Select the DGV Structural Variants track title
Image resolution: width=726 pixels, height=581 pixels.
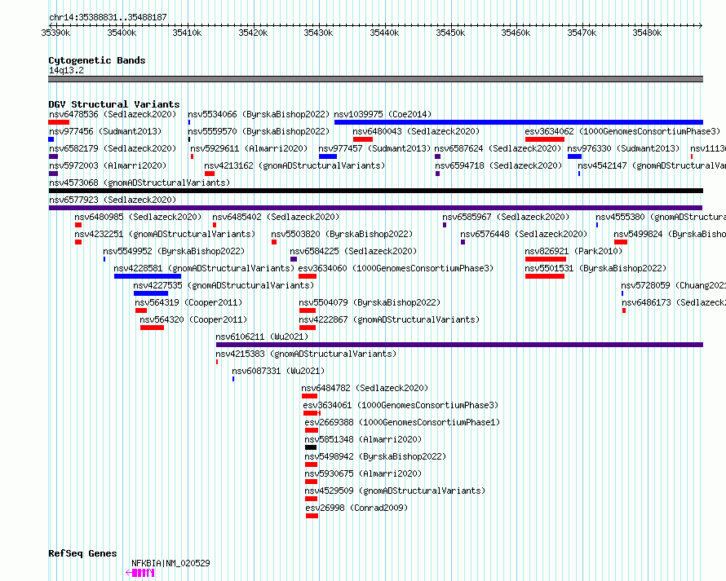coord(114,104)
